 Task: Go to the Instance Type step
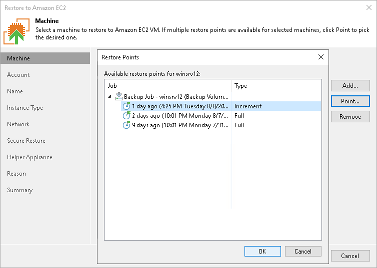25,108
